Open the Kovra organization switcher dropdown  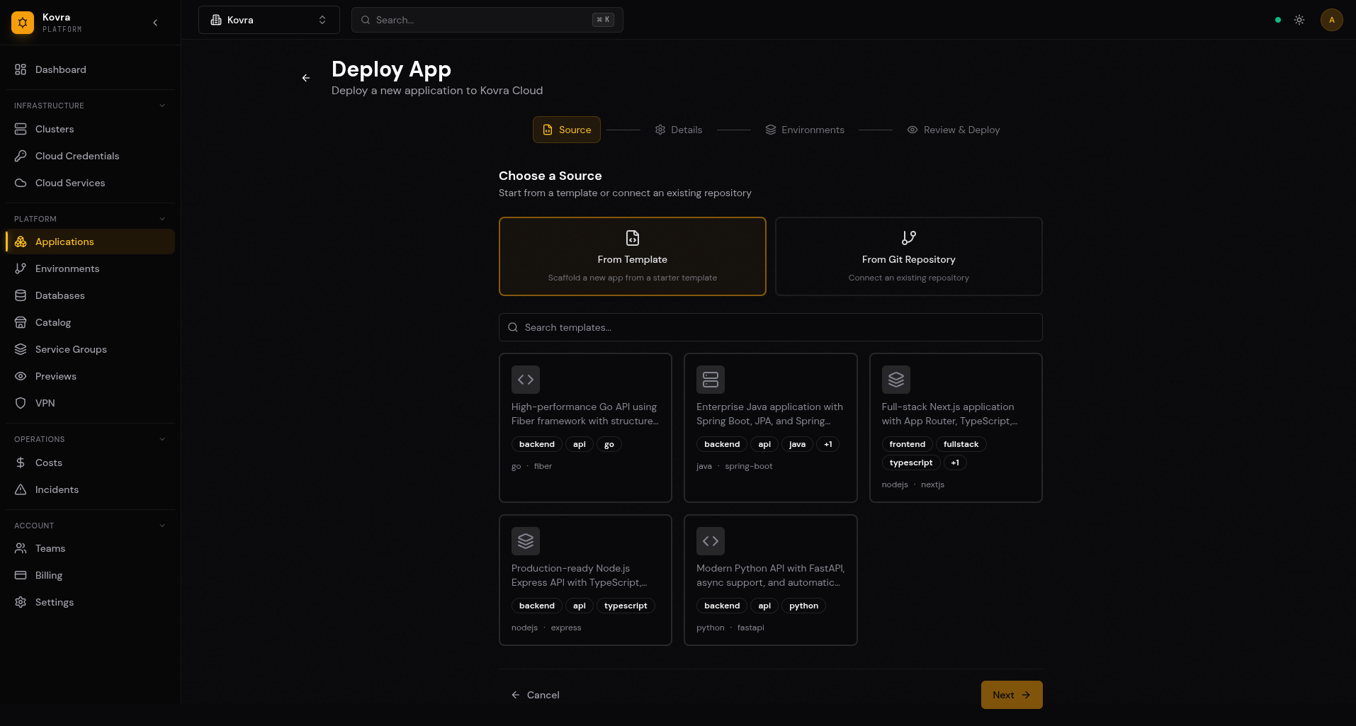coord(269,20)
